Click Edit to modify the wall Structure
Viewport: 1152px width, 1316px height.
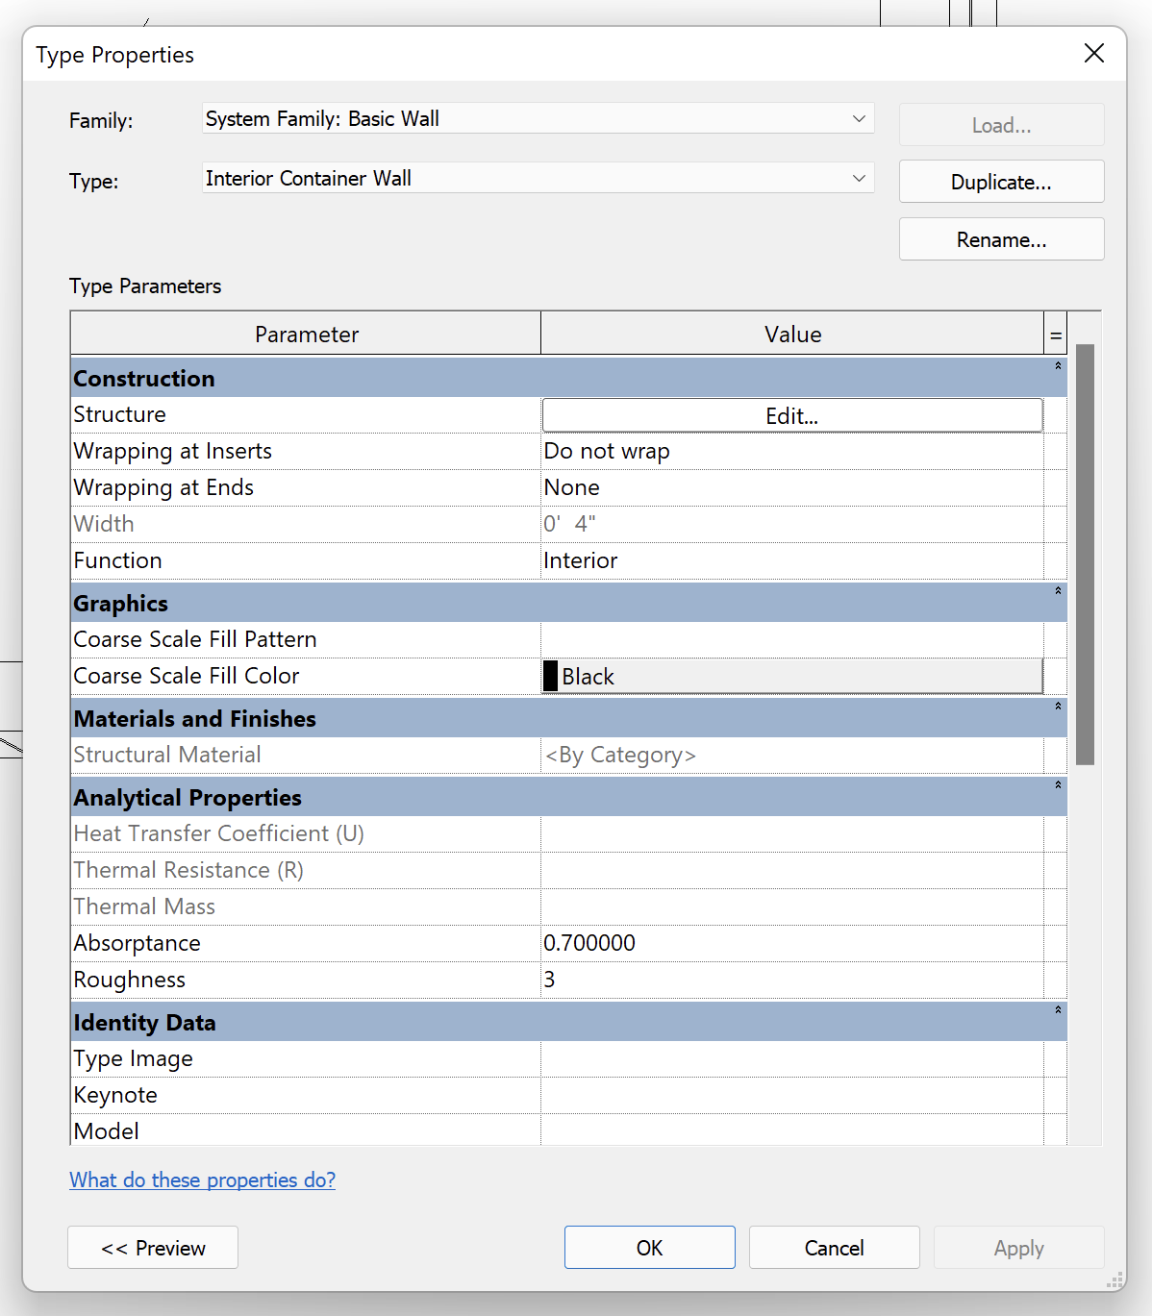(x=791, y=415)
